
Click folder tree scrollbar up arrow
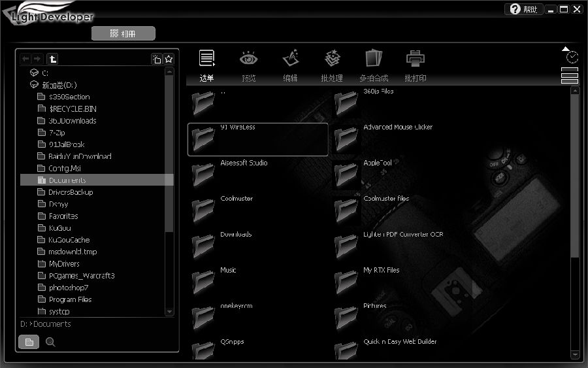coord(169,71)
